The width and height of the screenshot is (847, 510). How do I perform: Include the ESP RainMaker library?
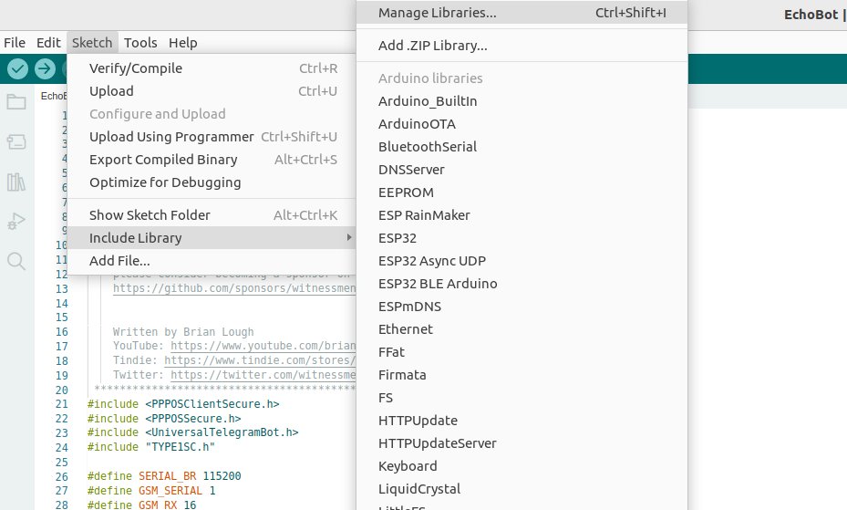(522, 215)
